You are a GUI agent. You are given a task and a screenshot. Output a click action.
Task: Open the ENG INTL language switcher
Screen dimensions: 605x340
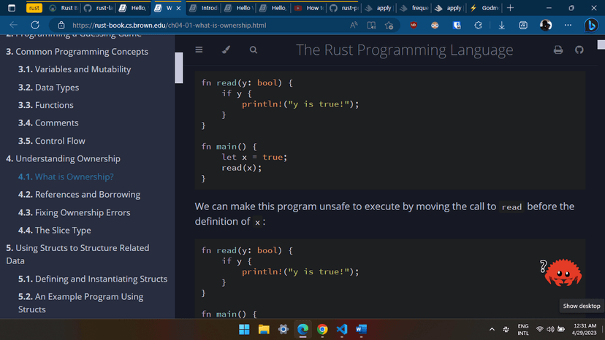coord(522,330)
